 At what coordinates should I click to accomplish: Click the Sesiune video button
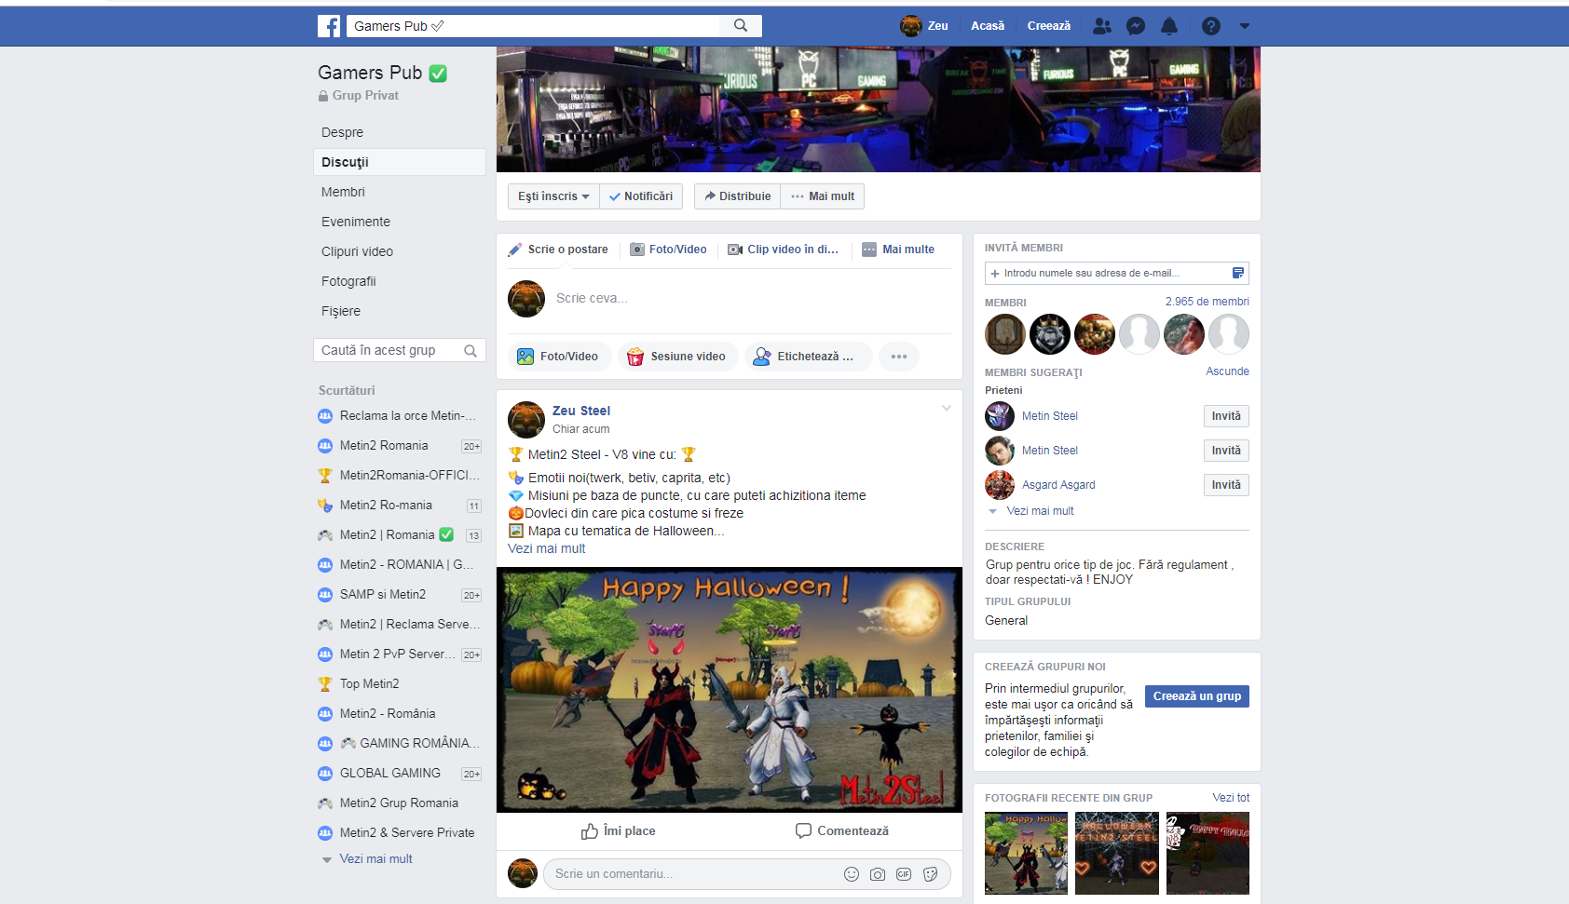point(677,357)
